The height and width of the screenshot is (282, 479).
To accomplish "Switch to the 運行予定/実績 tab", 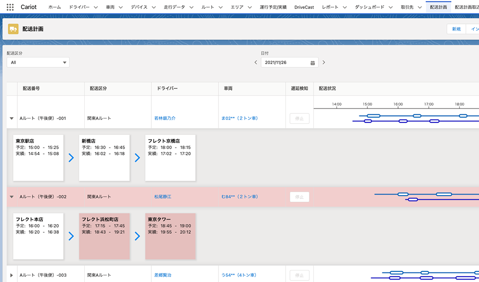I will coord(273,7).
